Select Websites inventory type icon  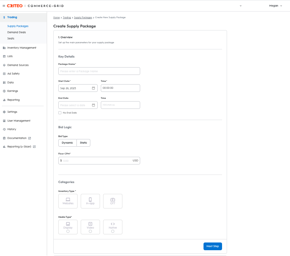[x=68, y=201]
